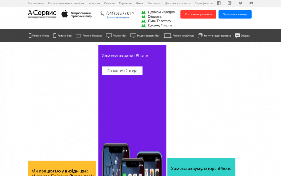Open yellow Ми працюємо у вихідні дні card
This screenshot has height=176, width=281.
click(61, 169)
